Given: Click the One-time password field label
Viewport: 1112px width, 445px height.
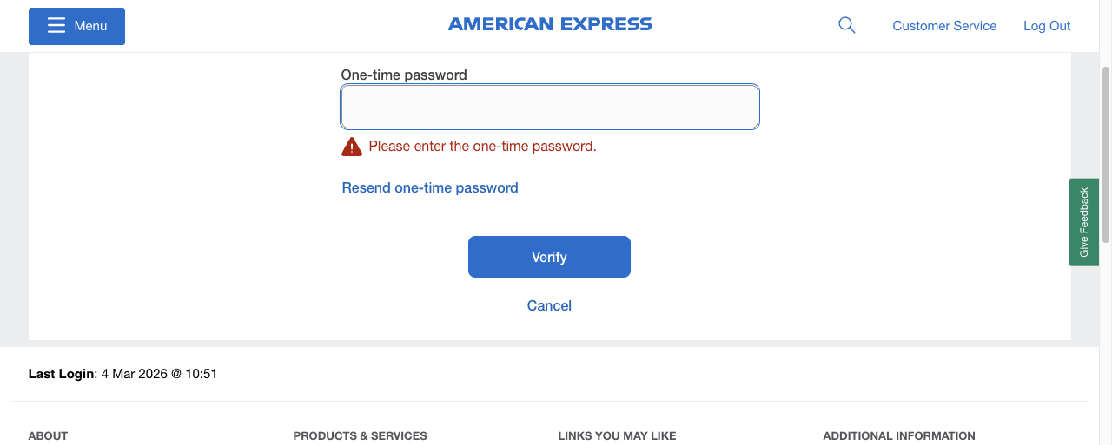Looking at the screenshot, I should click(404, 75).
